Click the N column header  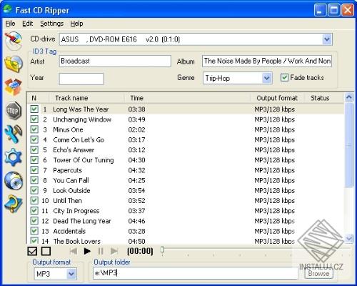pyautogui.click(x=38, y=98)
